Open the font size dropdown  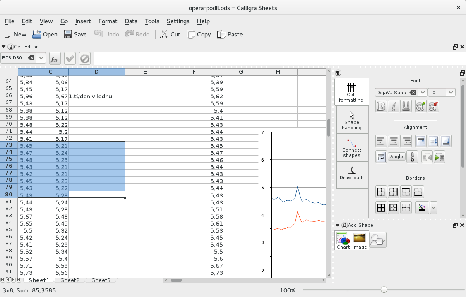450,93
